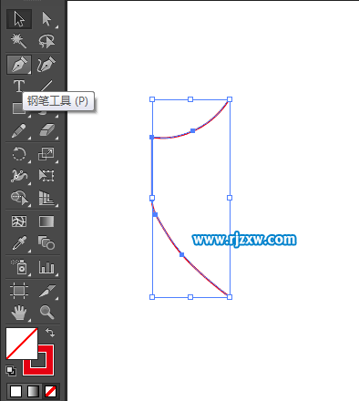Select the Hand tool

click(x=19, y=313)
